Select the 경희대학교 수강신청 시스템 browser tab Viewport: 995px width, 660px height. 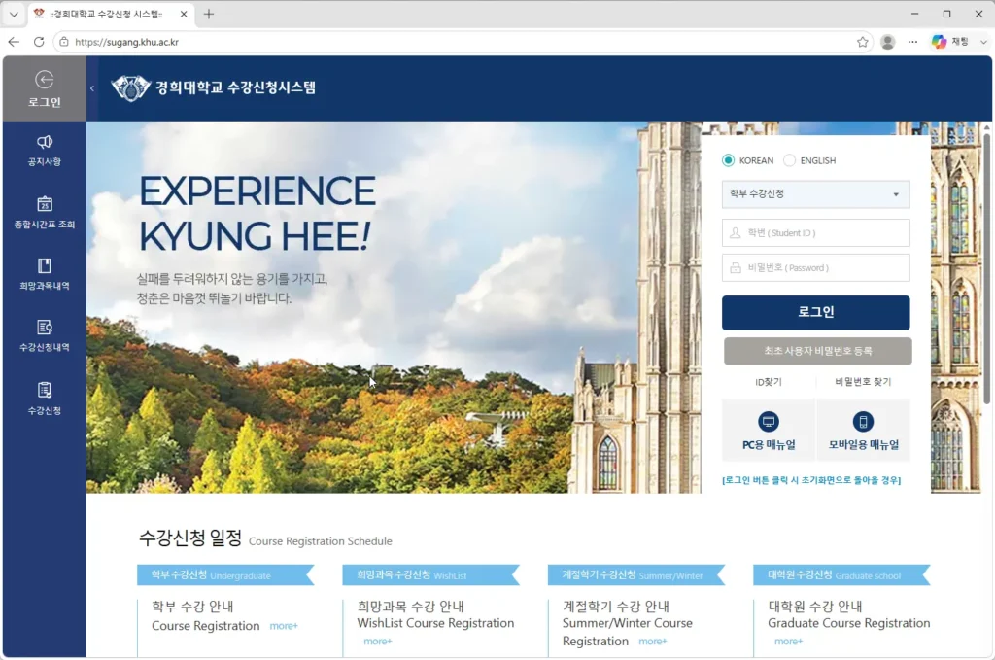pyautogui.click(x=105, y=14)
